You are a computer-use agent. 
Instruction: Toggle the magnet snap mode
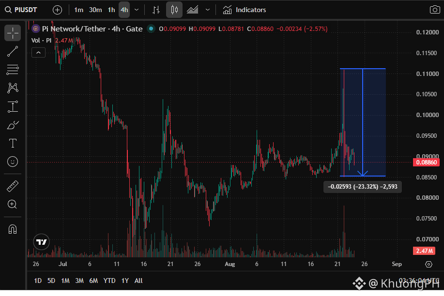tap(13, 229)
